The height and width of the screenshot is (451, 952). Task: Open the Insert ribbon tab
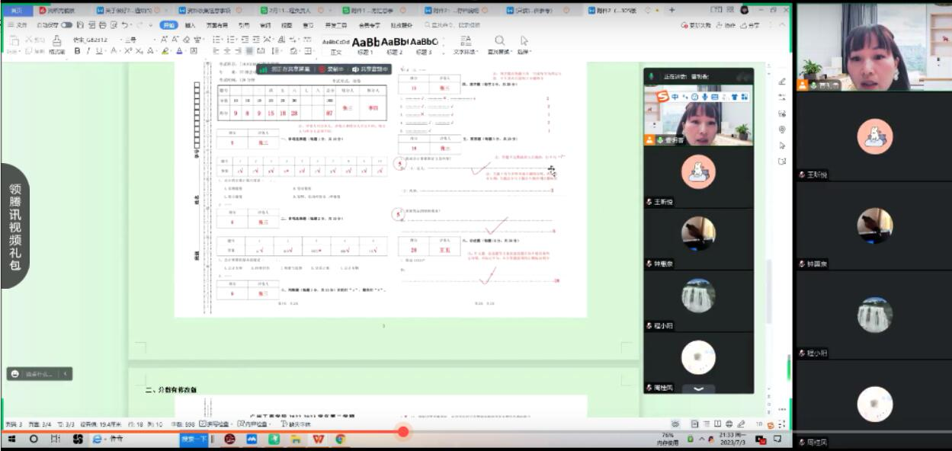coord(191,25)
